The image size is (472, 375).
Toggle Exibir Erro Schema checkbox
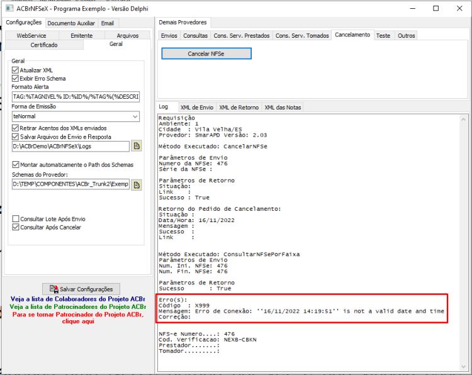click(x=15, y=79)
